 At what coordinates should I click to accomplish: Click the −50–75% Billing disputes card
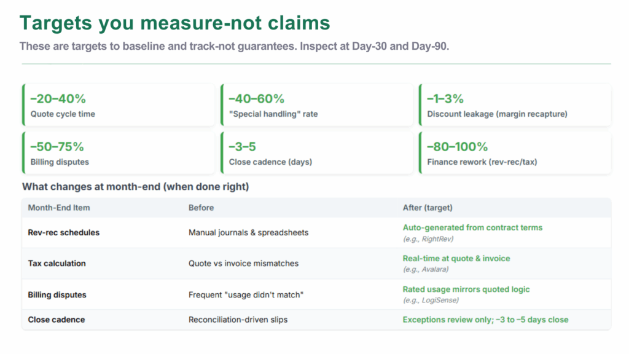(119, 153)
